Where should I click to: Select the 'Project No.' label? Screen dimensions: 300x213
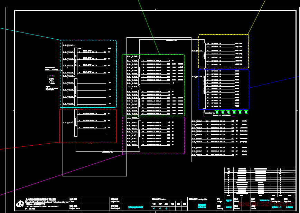point(115,202)
